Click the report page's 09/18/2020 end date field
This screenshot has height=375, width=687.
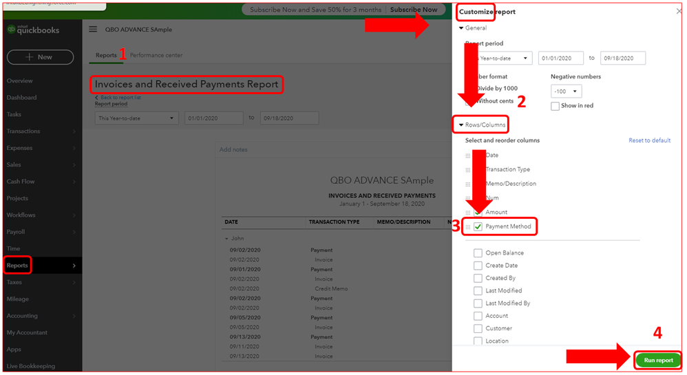point(289,118)
